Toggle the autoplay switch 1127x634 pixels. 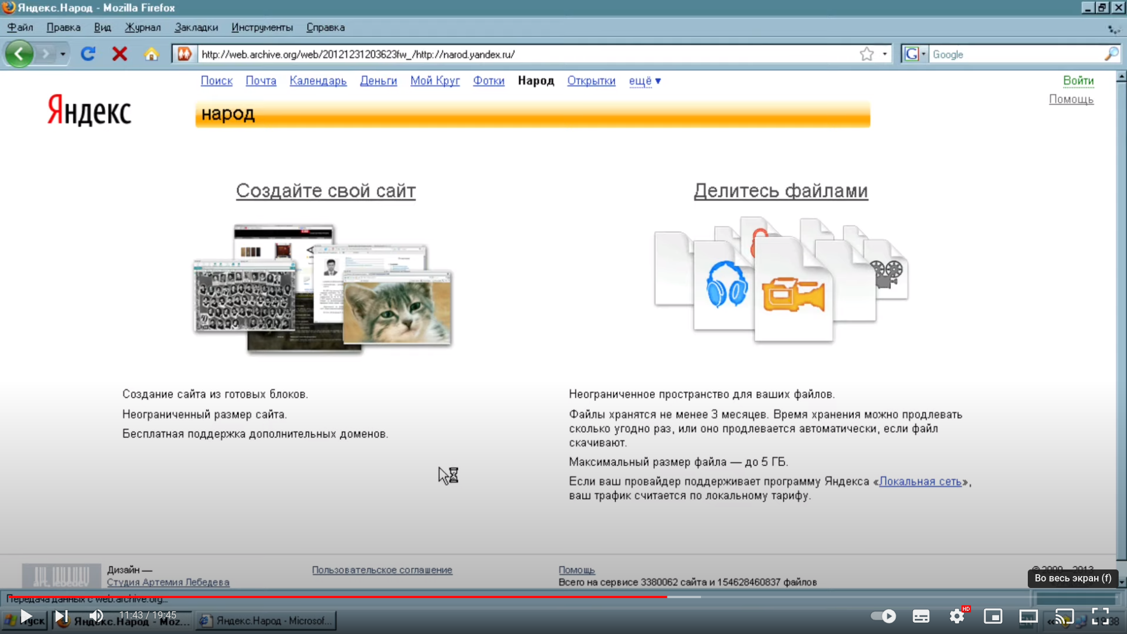(x=883, y=616)
